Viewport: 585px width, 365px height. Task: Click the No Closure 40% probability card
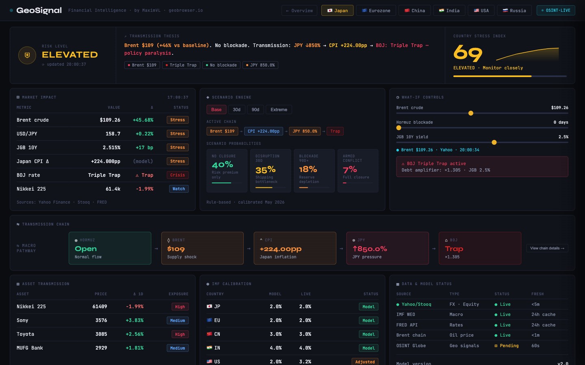tap(227, 170)
